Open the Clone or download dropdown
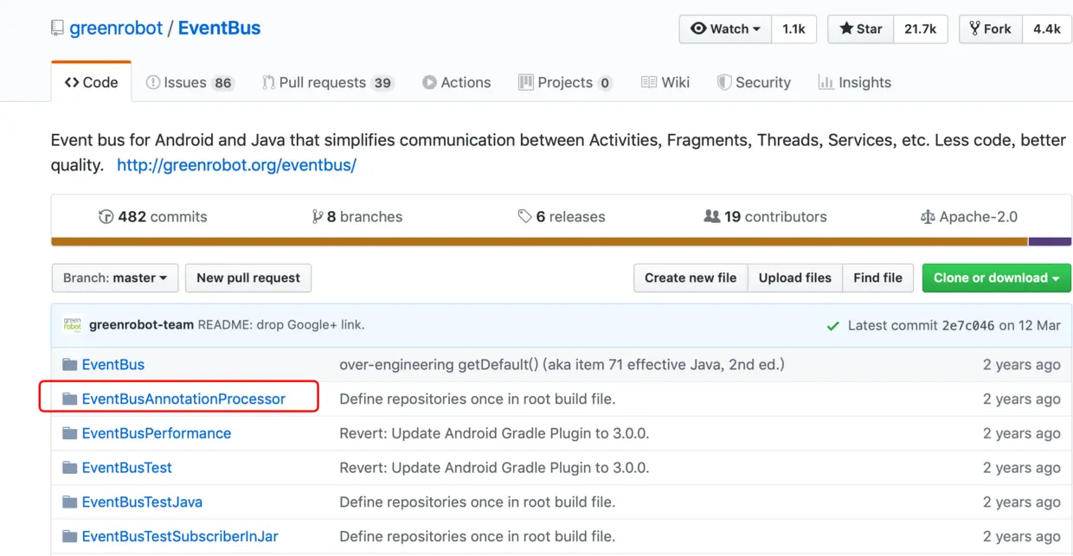 (996, 278)
